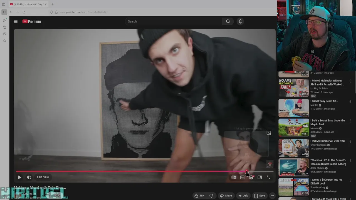Toggle the autoplay switch
The height and width of the screenshot is (200, 356).
pyautogui.click(x=234, y=177)
